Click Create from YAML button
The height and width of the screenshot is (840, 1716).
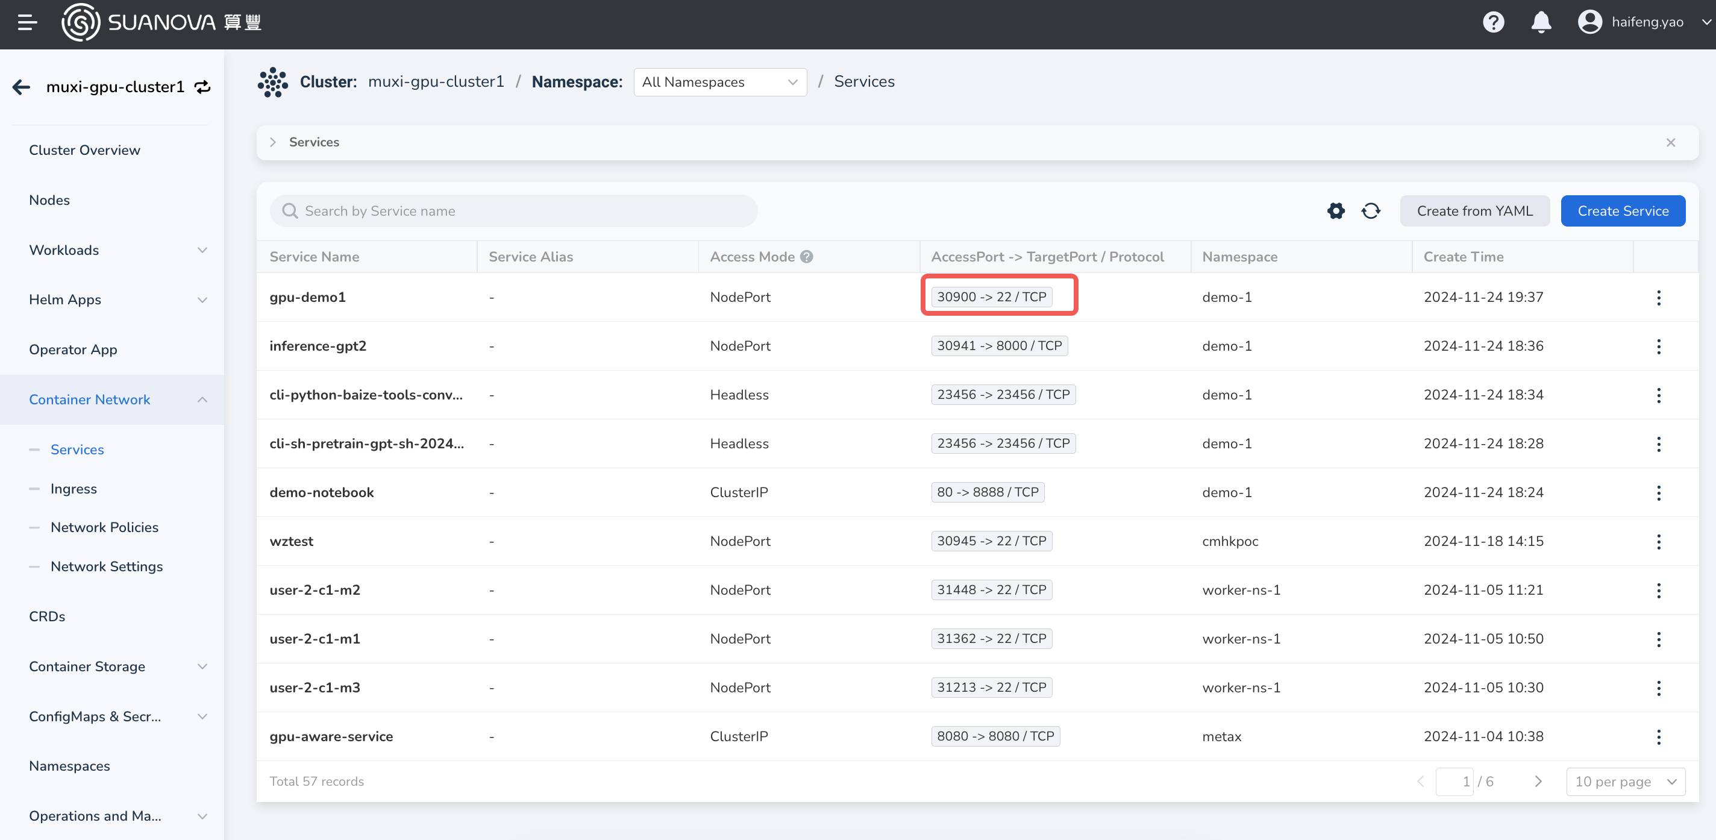pos(1474,211)
